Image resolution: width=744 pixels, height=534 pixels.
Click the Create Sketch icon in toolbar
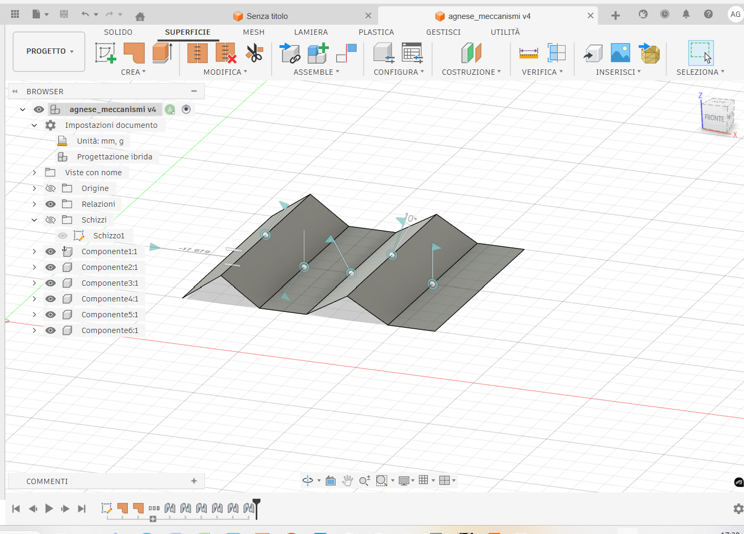105,53
